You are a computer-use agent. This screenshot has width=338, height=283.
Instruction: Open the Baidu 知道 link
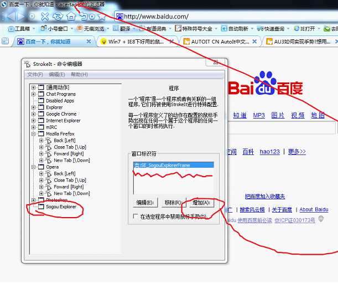tap(240, 115)
